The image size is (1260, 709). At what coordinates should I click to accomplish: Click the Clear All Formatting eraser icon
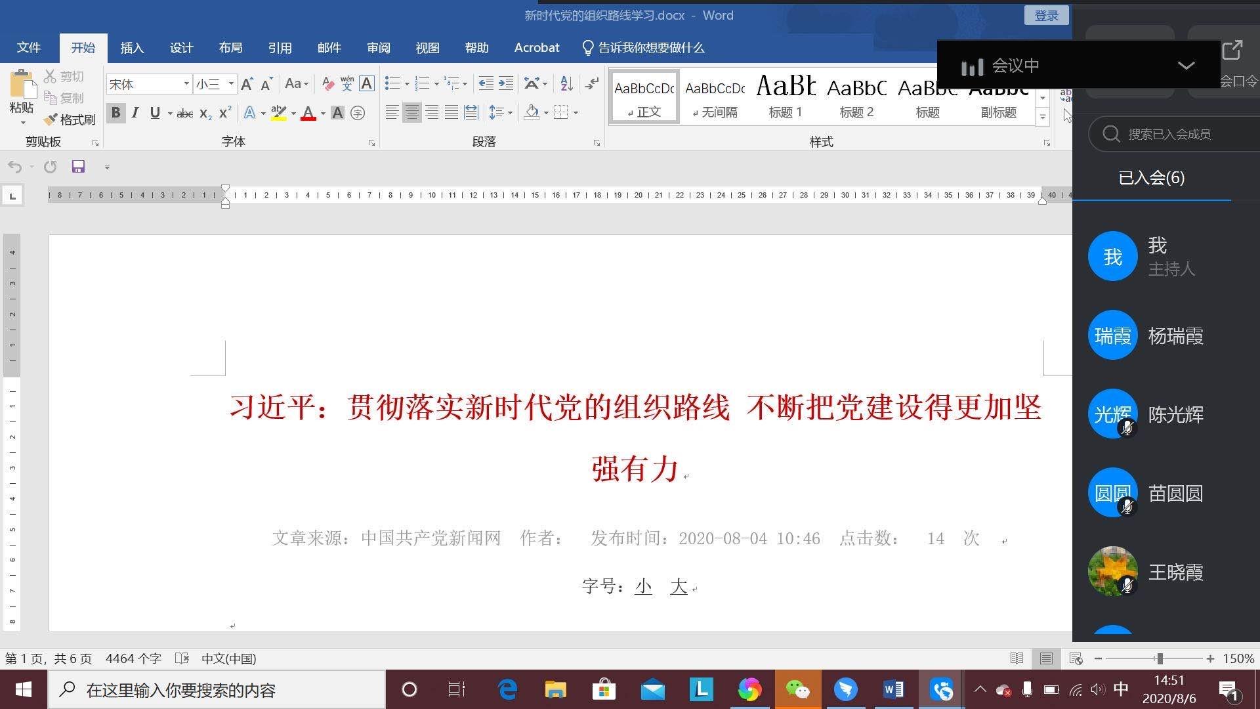(327, 84)
